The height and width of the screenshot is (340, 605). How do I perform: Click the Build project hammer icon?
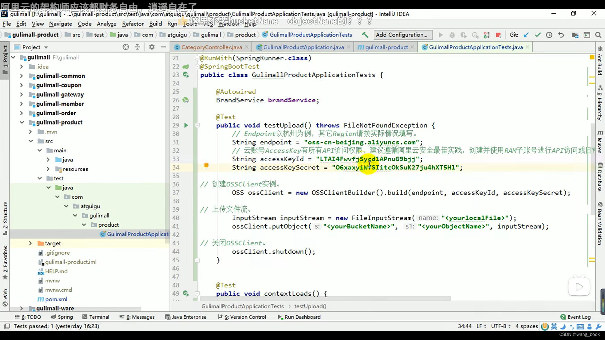pos(365,35)
